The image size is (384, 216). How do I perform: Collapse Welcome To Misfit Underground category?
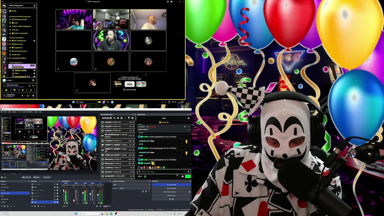point(21,16)
